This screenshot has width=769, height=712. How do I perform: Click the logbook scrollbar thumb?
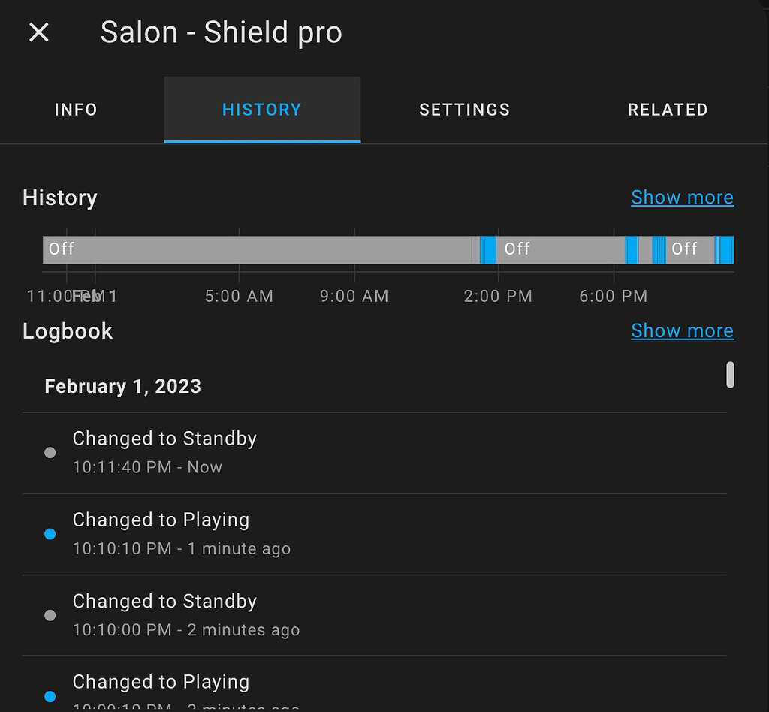[729, 375]
